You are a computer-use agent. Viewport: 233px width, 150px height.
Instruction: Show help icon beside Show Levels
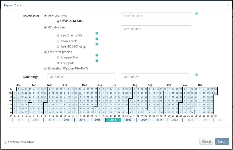(x=97, y=39)
